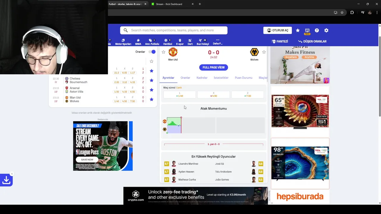Open the Arsenal Aston Villa match row
The width and height of the screenshot is (381, 214).
point(103,90)
